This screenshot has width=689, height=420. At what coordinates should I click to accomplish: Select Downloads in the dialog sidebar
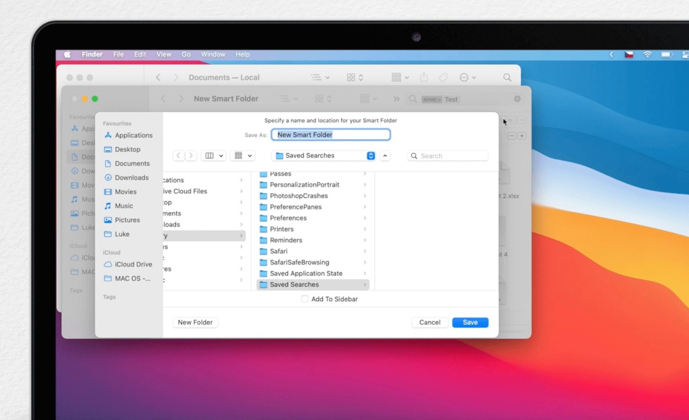point(131,177)
